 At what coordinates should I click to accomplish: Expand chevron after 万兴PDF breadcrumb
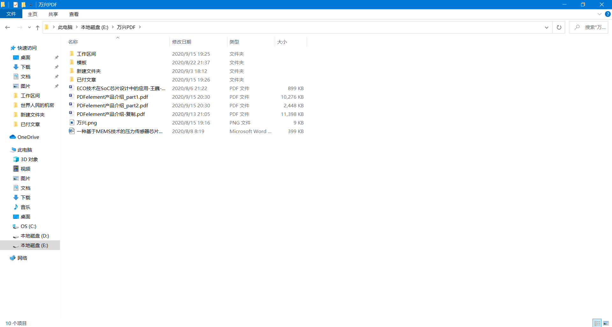coord(140,27)
